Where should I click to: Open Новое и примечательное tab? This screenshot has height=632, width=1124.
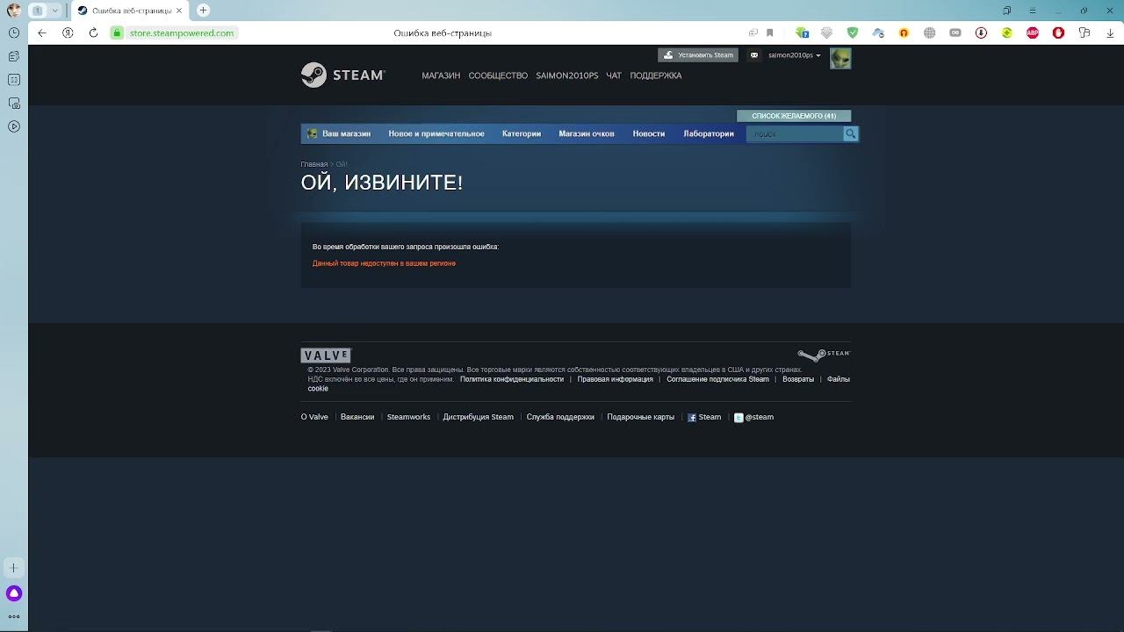click(x=436, y=133)
